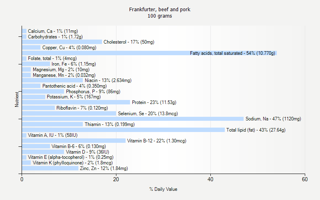Click the Cholesterol 17% bar
320x200 pixels.
(x=62, y=42)
